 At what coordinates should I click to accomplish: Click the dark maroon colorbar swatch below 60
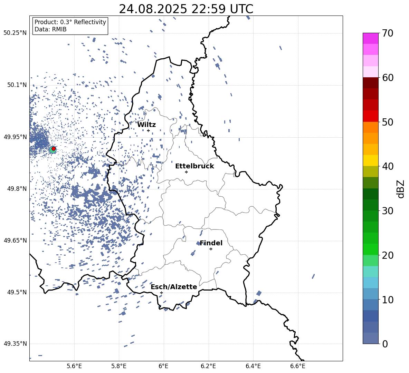pos(370,83)
